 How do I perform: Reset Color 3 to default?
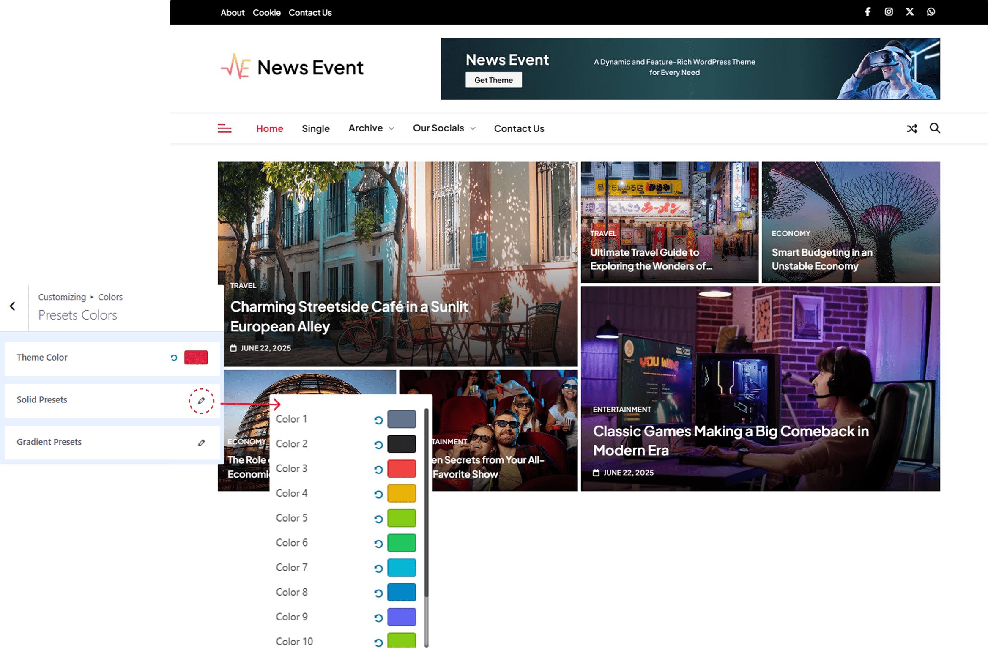378,469
